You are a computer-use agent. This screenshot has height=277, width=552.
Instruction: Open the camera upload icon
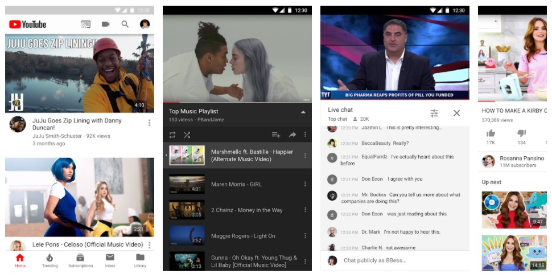[106, 25]
